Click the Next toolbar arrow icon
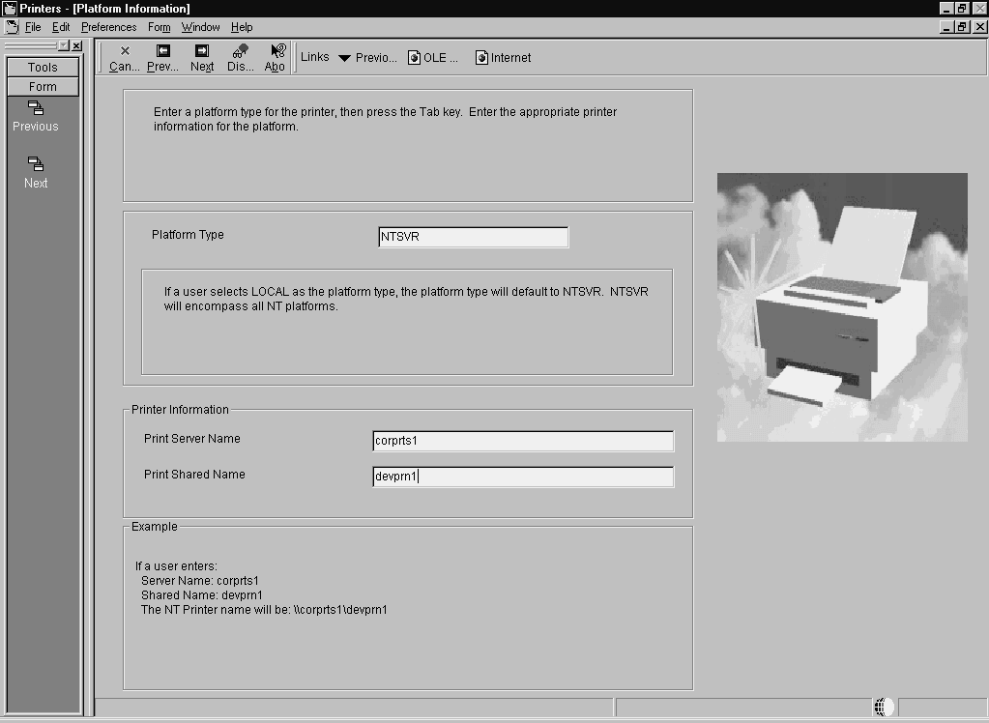Image resolution: width=989 pixels, height=723 pixels. (202, 51)
